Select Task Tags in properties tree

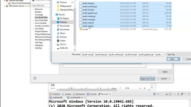39,43
